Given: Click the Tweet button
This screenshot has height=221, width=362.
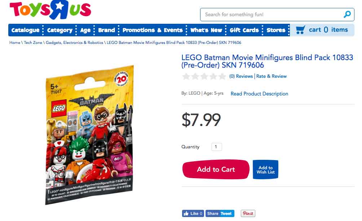Looking at the screenshot, I should coord(226,213).
